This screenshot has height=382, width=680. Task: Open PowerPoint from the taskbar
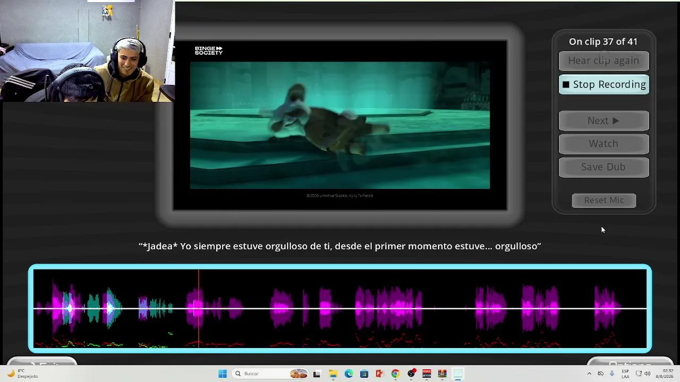tap(380, 374)
